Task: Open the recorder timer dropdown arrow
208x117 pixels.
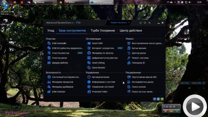Action: (178, 107)
